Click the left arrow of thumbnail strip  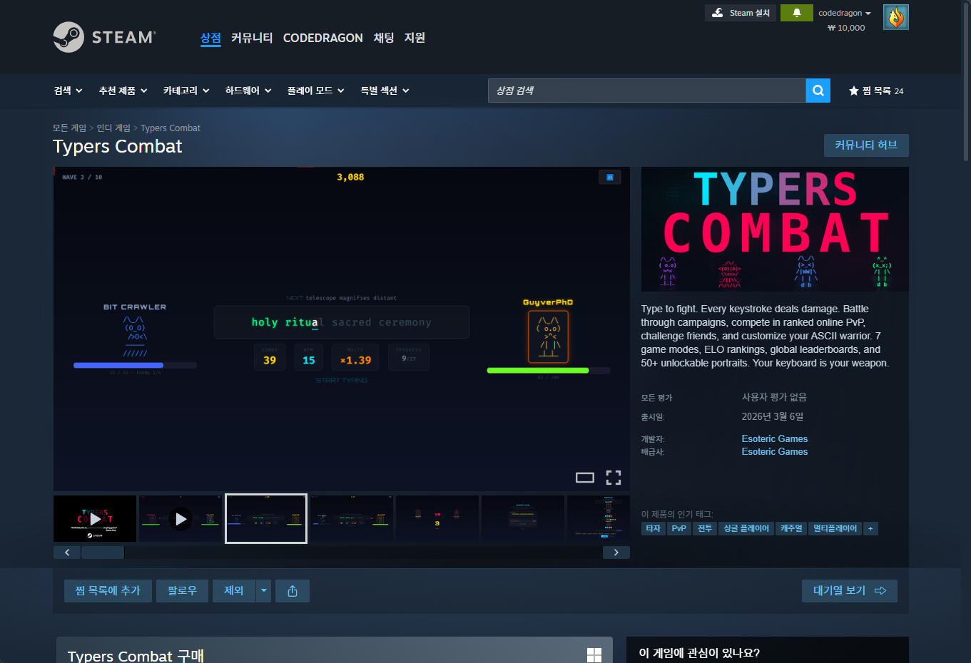coord(67,552)
